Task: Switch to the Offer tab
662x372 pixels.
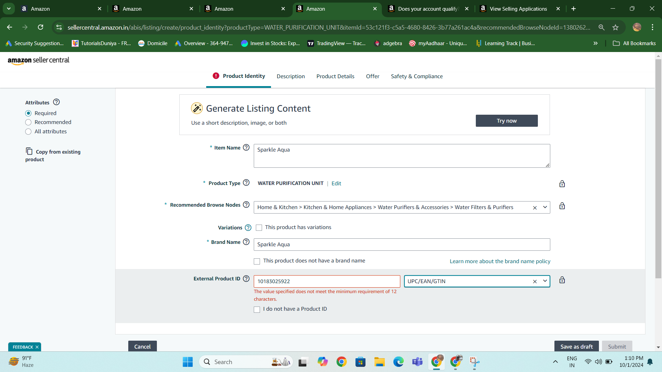Action: click(373, 76)
